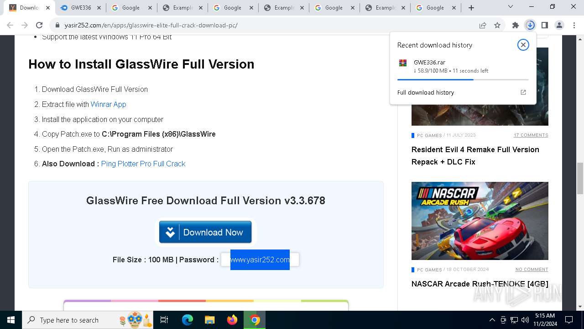Click the taskbar search box

point(88,320)
